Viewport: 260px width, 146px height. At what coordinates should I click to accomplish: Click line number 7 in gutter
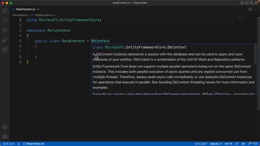pyautogui.click(x=20, y=52)
